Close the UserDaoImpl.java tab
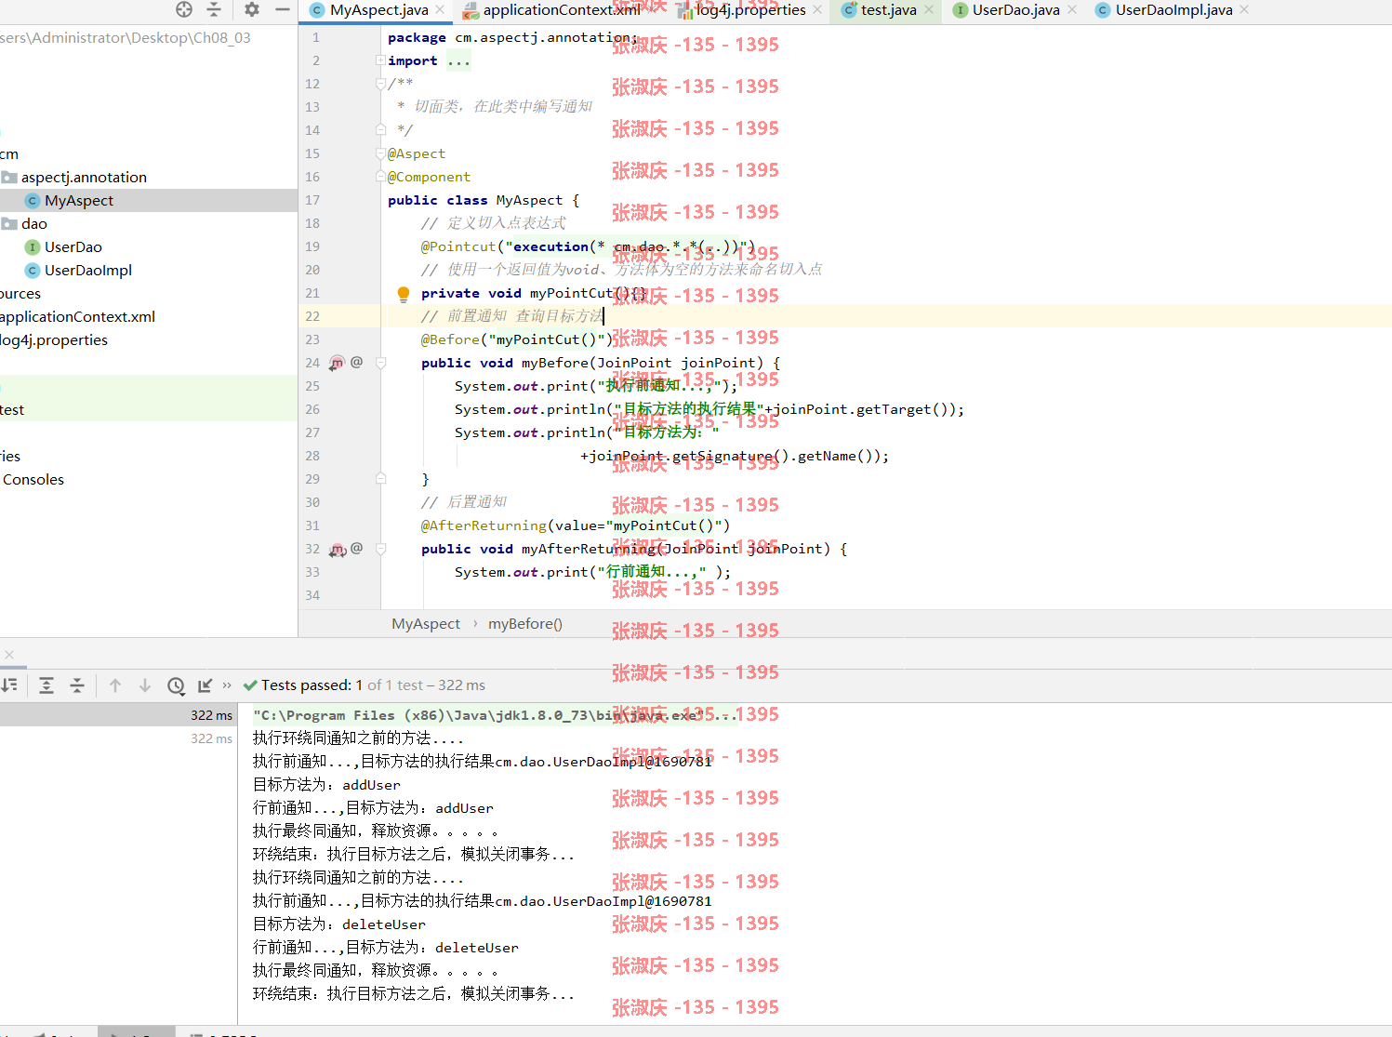 pyautogui.click(x=1244, y=10)
